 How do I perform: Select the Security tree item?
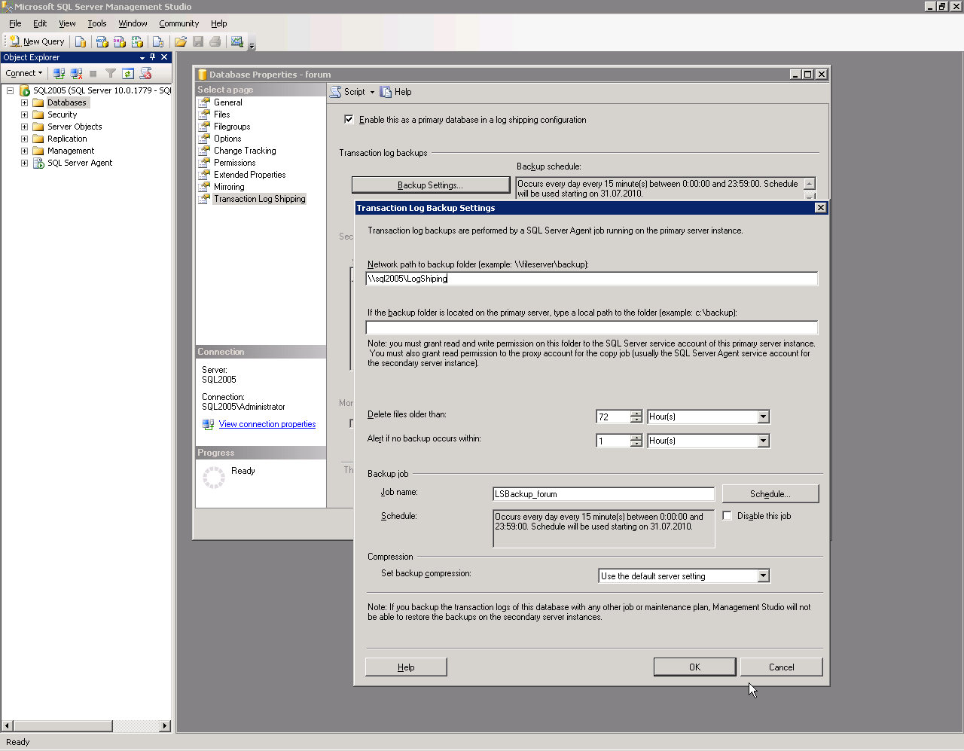pos(62,114)
